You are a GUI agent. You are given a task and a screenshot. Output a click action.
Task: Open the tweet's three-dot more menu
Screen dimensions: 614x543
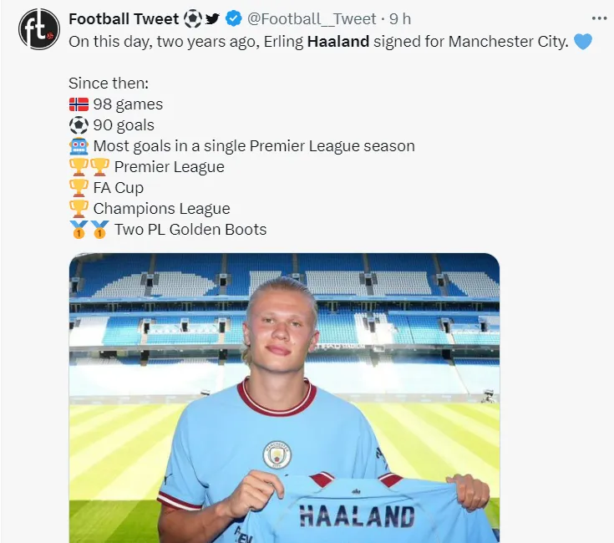coord(599,18)
